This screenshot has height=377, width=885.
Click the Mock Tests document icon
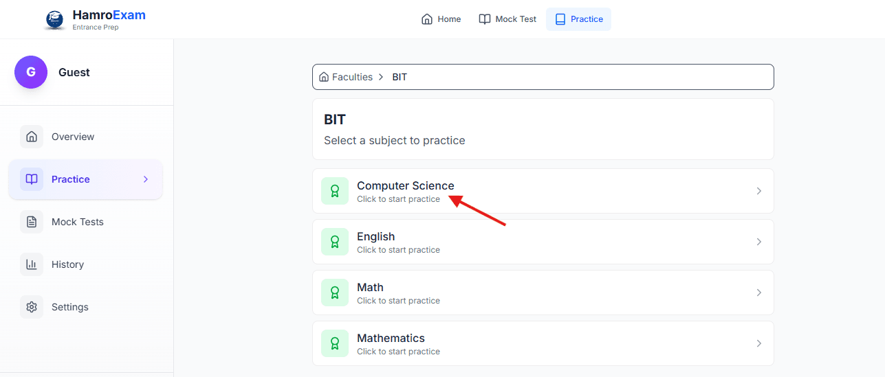(x=32, y=222)
